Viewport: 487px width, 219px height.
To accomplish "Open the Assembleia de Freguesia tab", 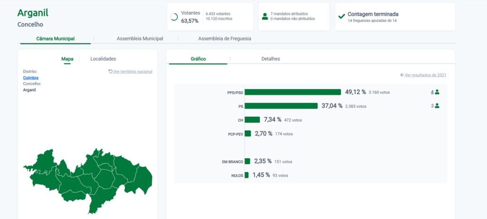I will (224, 38).
